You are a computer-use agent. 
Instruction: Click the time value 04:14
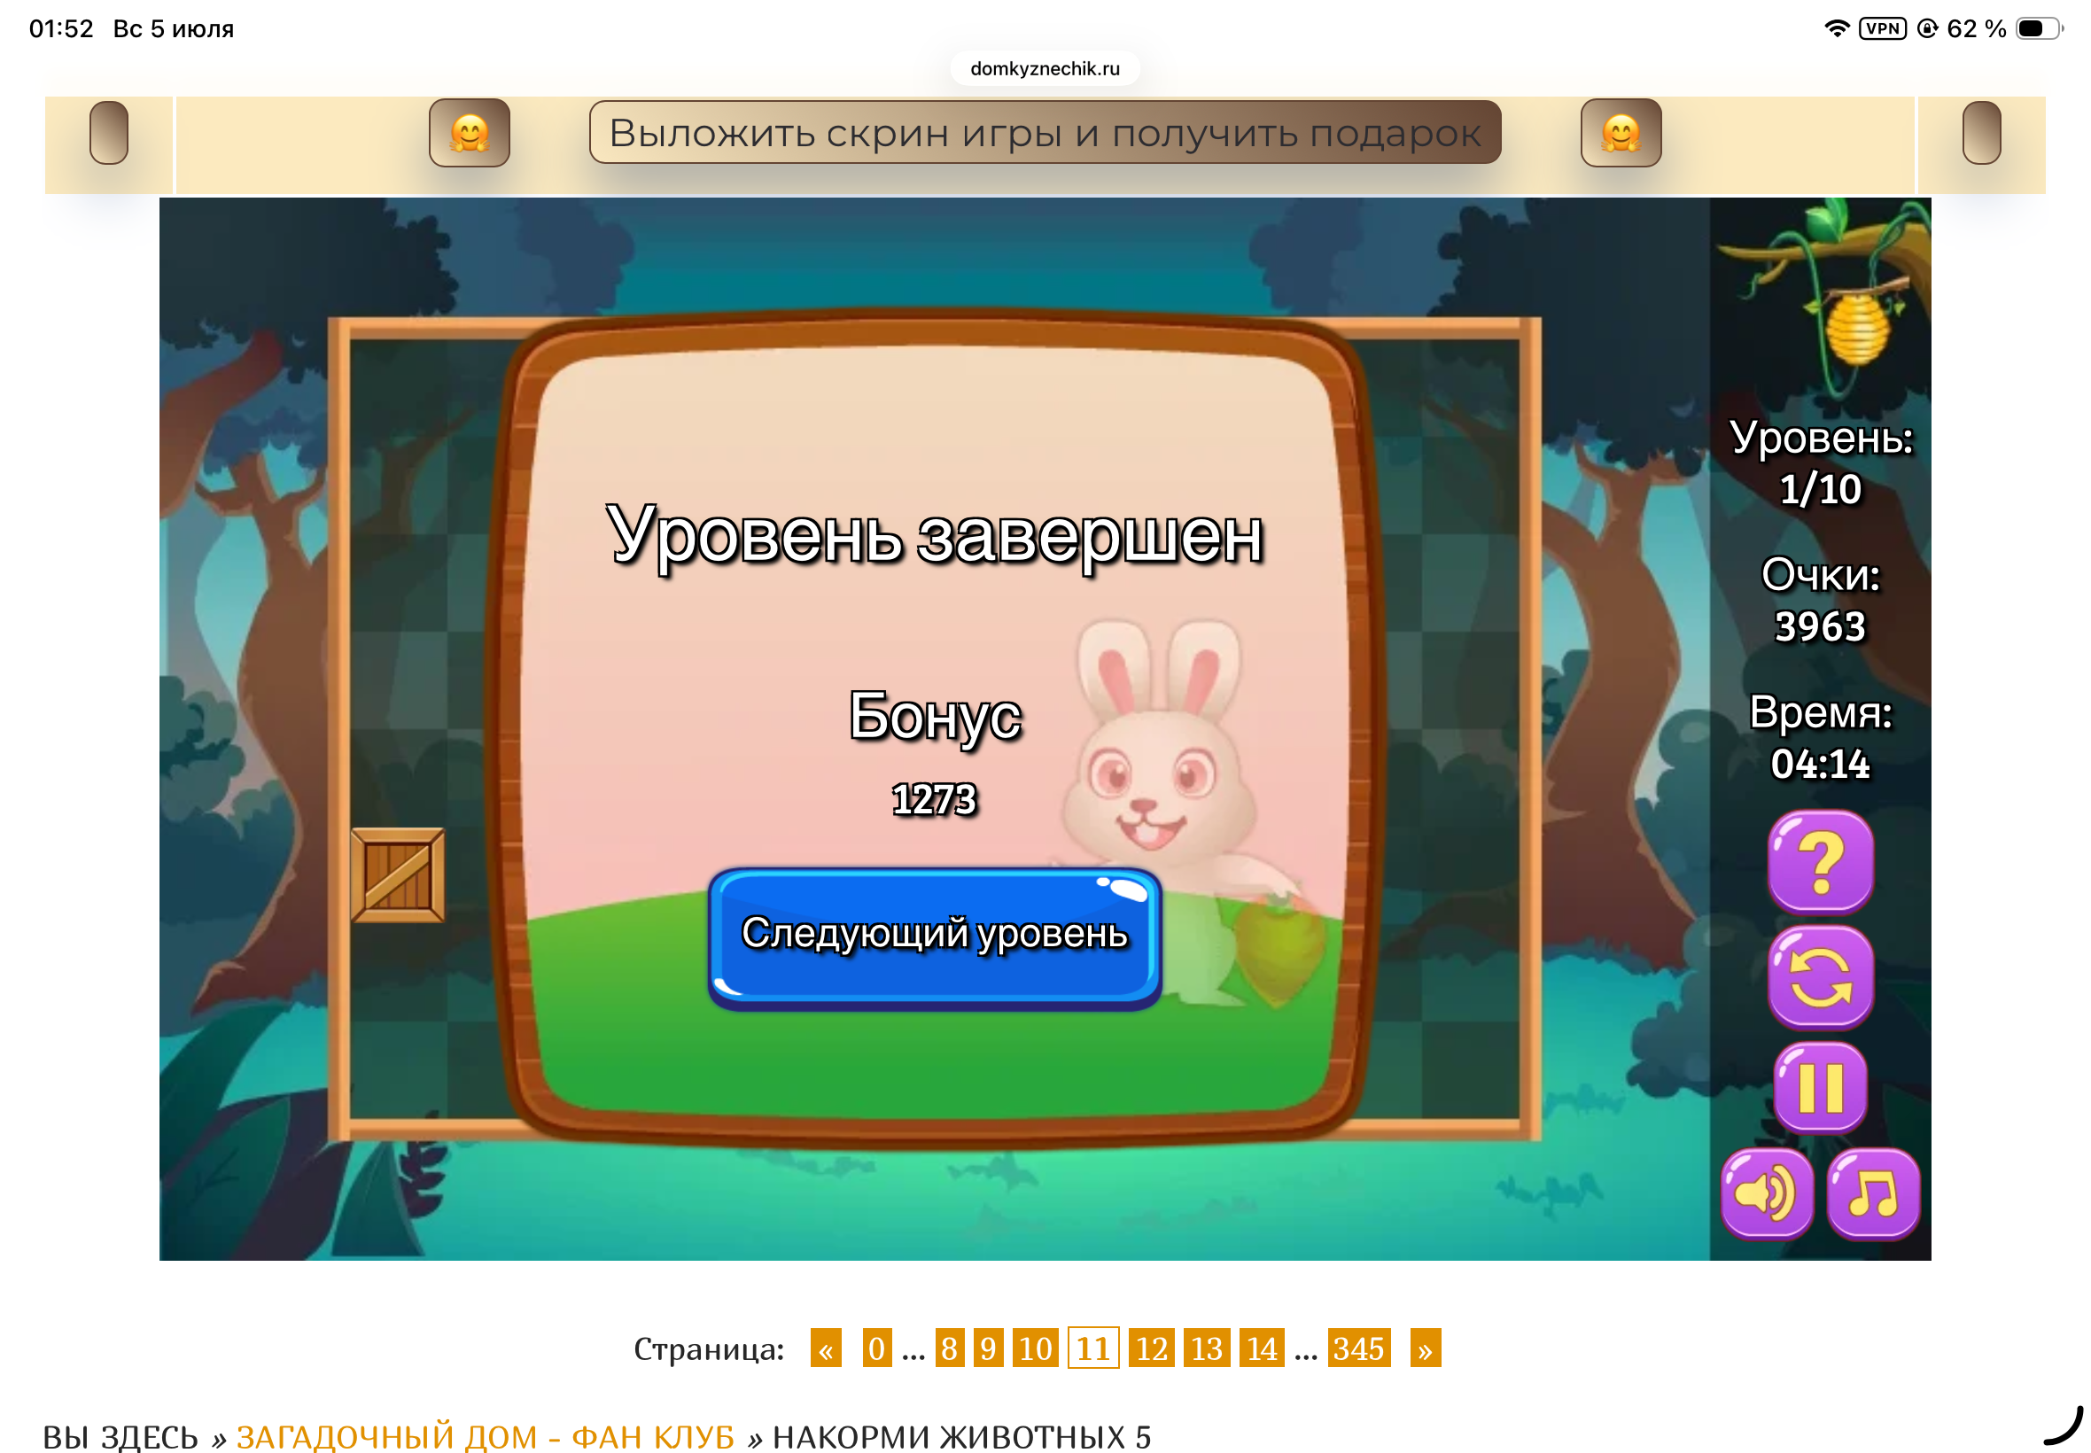click(x=1820, y=764)
